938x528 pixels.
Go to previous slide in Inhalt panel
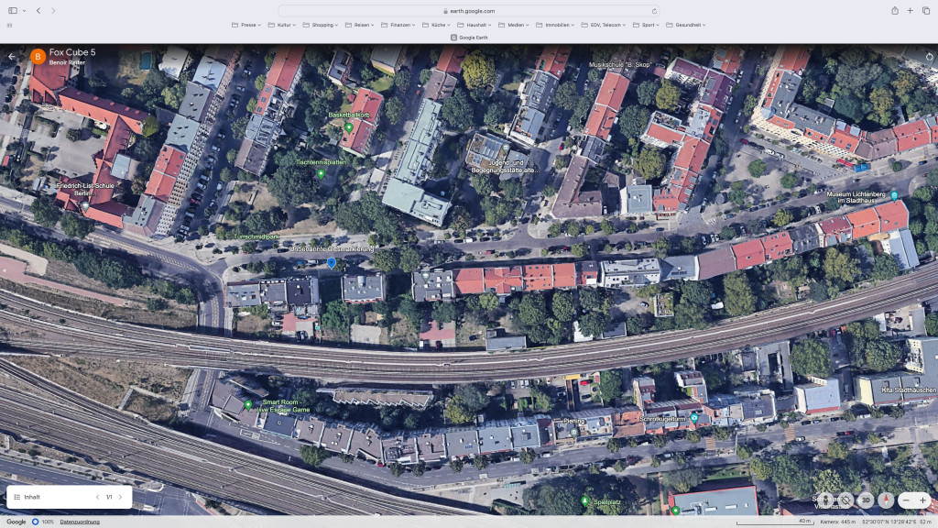97,497
